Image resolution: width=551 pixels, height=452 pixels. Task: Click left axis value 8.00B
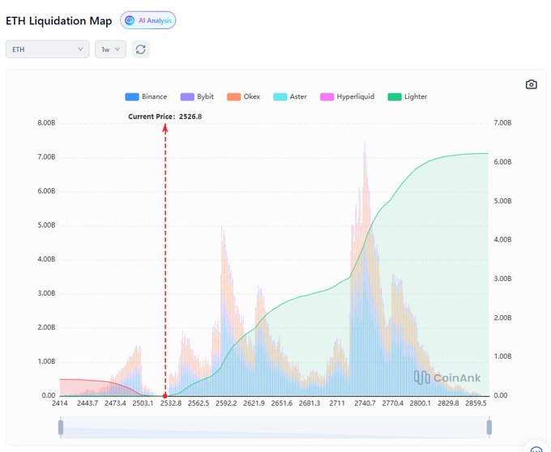(46, 123)
